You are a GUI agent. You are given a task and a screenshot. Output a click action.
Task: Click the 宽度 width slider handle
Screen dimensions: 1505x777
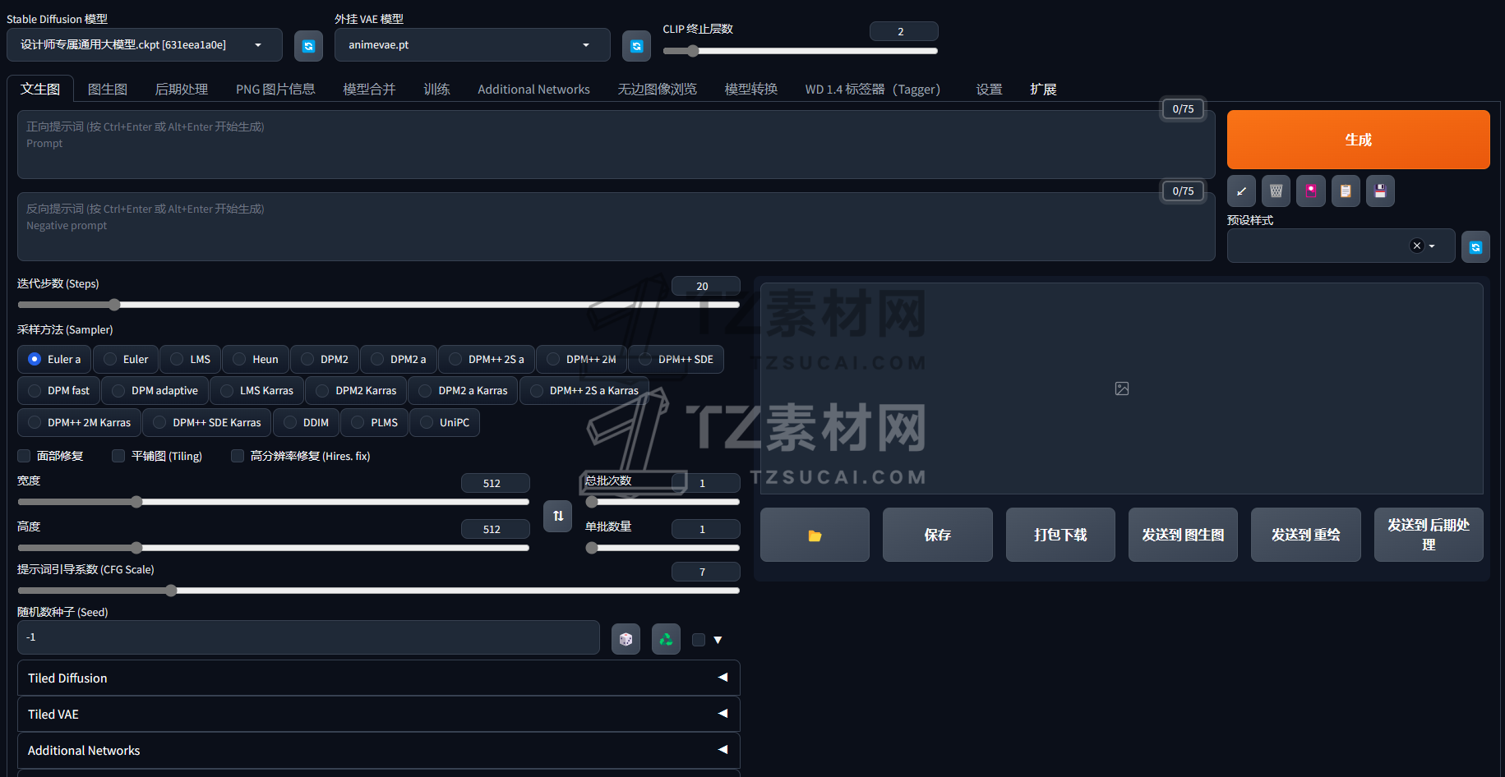[x=136, y=502]
